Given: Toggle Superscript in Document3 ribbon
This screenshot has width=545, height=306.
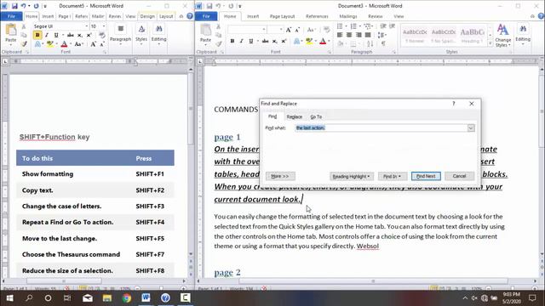Looking at the screenshot, I should point(284,41).
